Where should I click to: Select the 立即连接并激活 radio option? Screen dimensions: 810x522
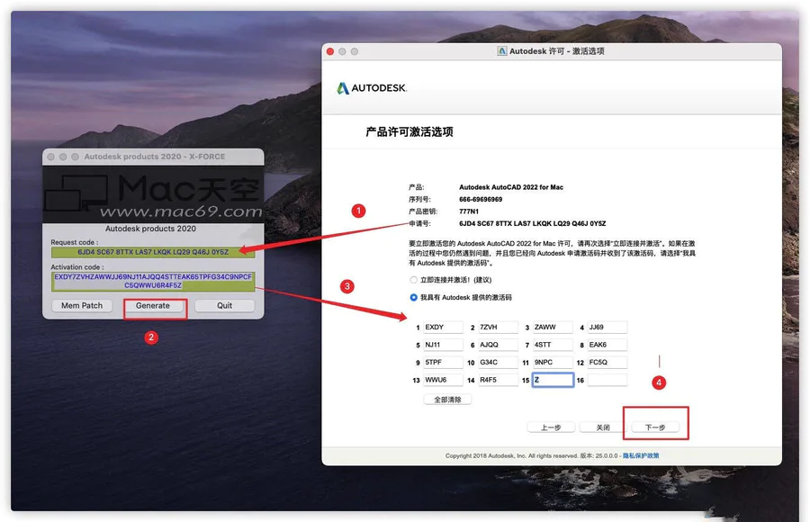[413, 280]
